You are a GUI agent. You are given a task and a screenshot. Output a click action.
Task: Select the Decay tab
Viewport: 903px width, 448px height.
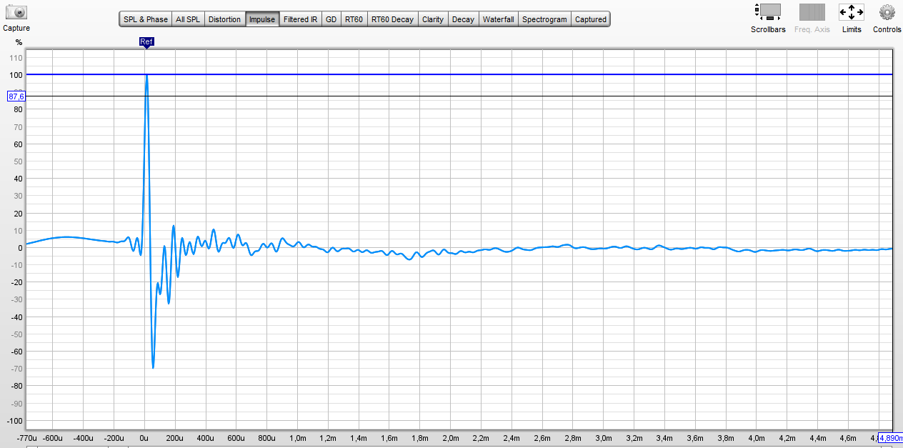coord(463,19)
